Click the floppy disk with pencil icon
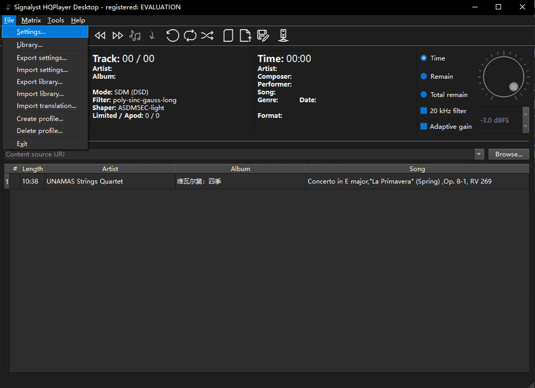The height and width of the screenshot is (388, 535). pos(263,35)
